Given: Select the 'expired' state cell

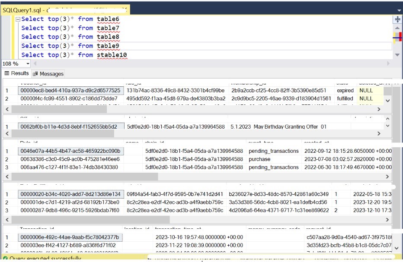Looking at the screenshot, I should pos(345,91).
